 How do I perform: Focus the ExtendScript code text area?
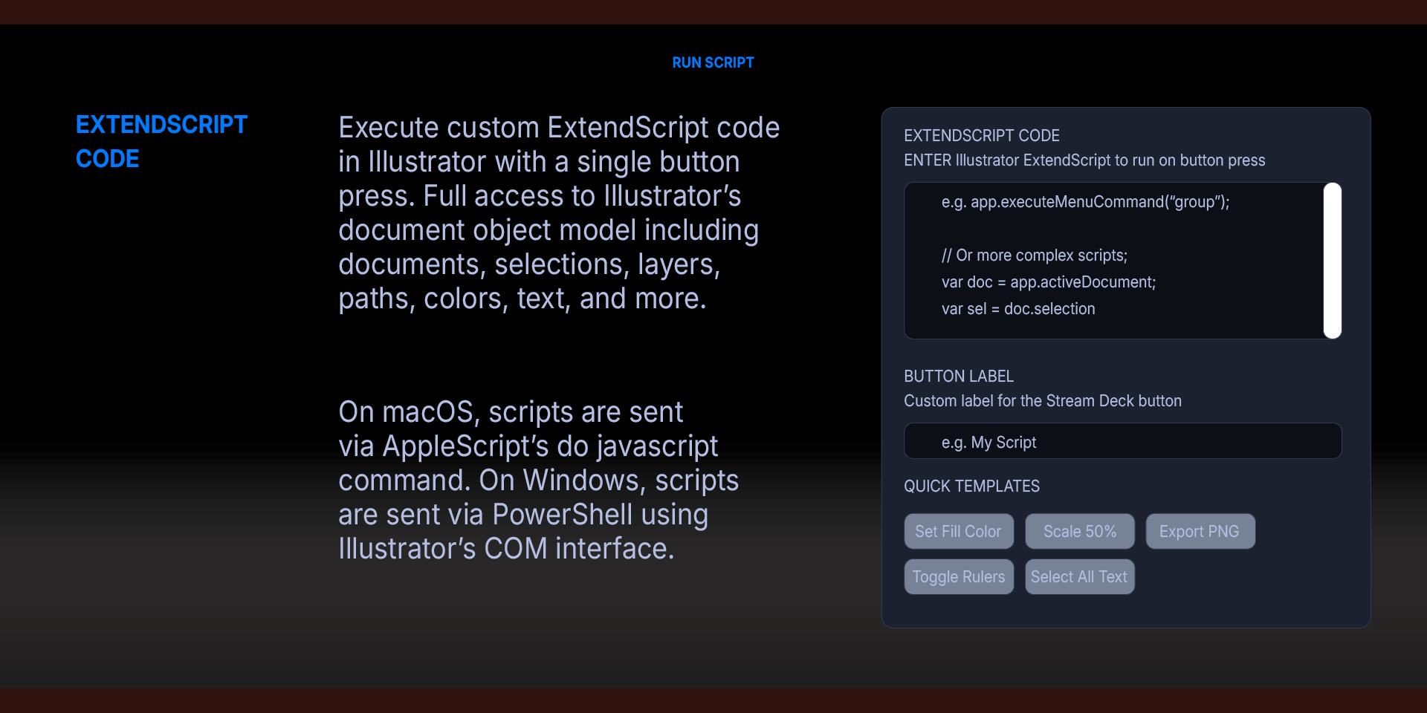1113,261
